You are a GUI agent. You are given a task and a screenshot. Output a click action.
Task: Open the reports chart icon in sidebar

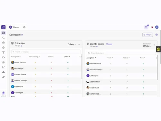click(x=4, y=67)
